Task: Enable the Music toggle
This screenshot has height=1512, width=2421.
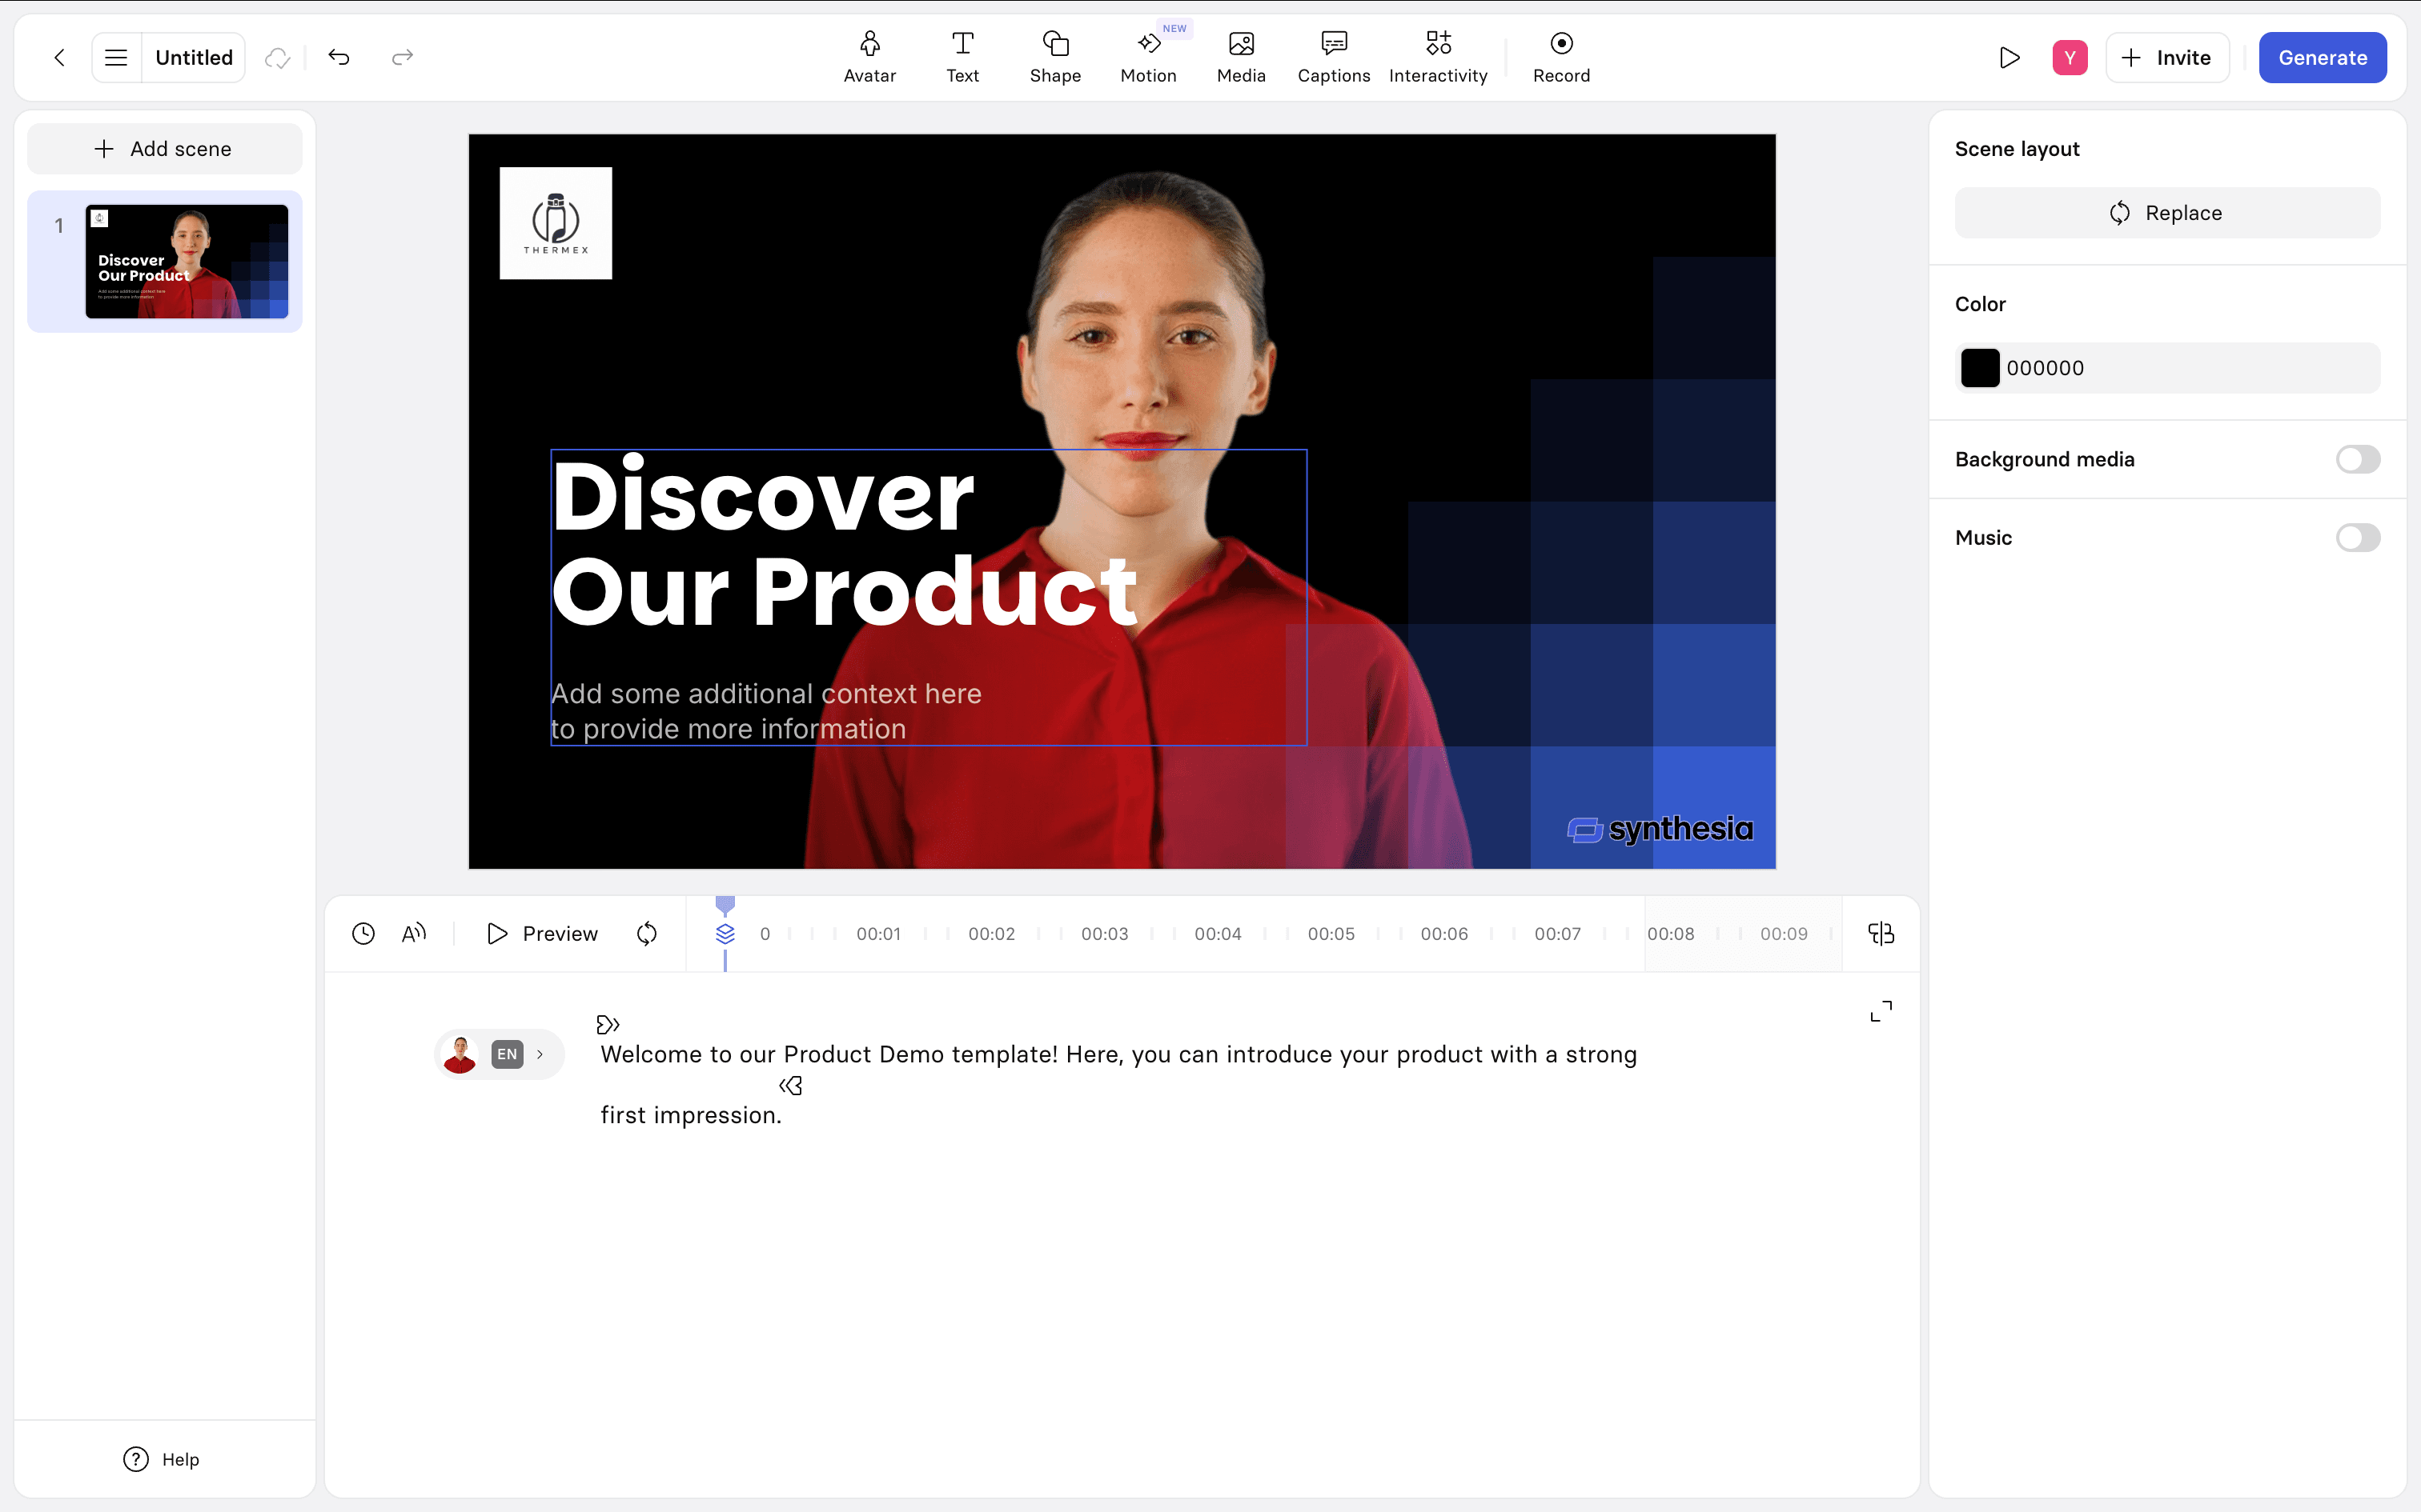Action: tap(2357, 538)
